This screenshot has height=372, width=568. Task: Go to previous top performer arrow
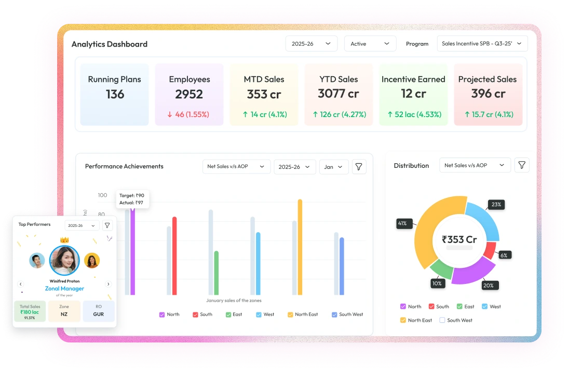21,284
